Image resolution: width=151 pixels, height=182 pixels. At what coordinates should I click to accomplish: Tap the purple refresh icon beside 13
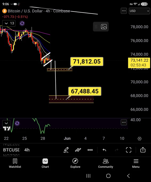point(22,23)
